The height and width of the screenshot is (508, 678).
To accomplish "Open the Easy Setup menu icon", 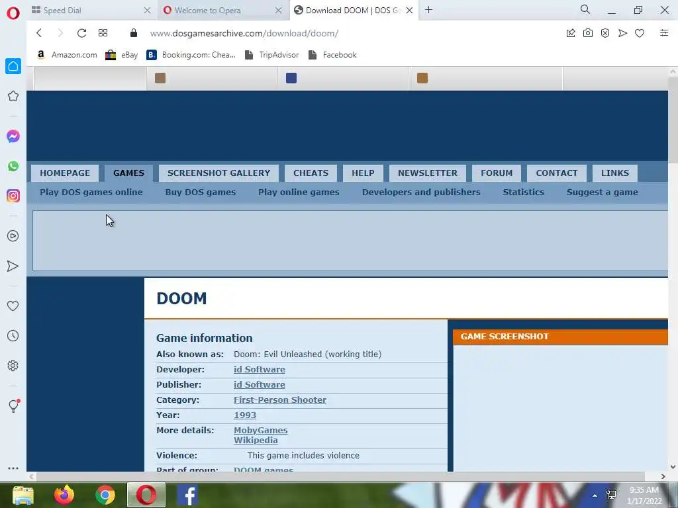I will [x=664, y=33].
